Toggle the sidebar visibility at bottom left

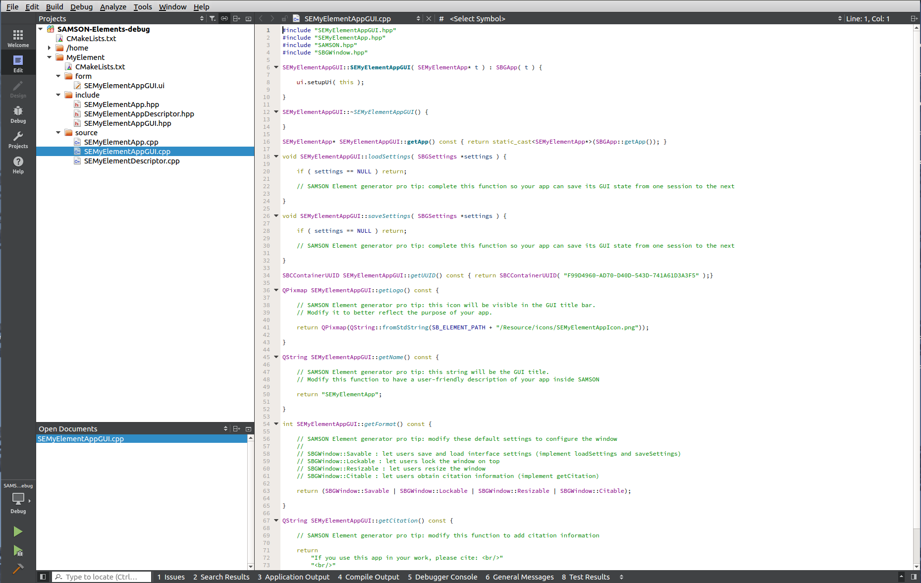(43, 577)
